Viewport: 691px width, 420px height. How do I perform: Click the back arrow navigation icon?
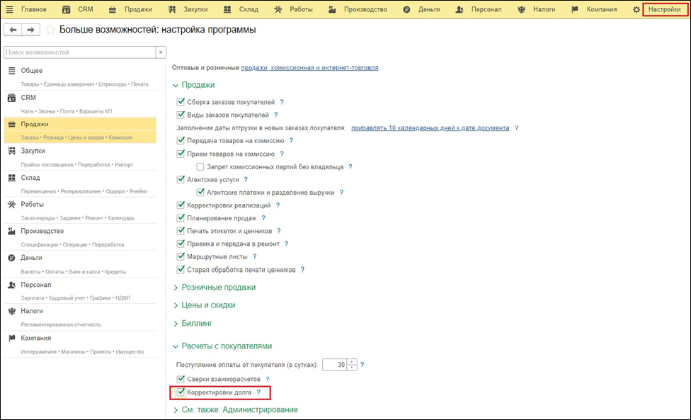13,30
